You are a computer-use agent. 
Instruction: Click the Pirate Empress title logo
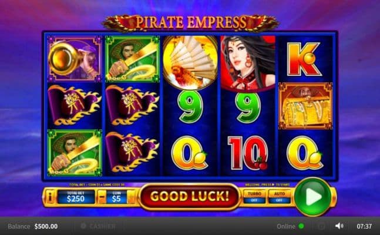click(191, 22)
